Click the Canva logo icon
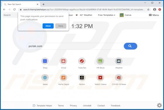 (x=122, y=15)
